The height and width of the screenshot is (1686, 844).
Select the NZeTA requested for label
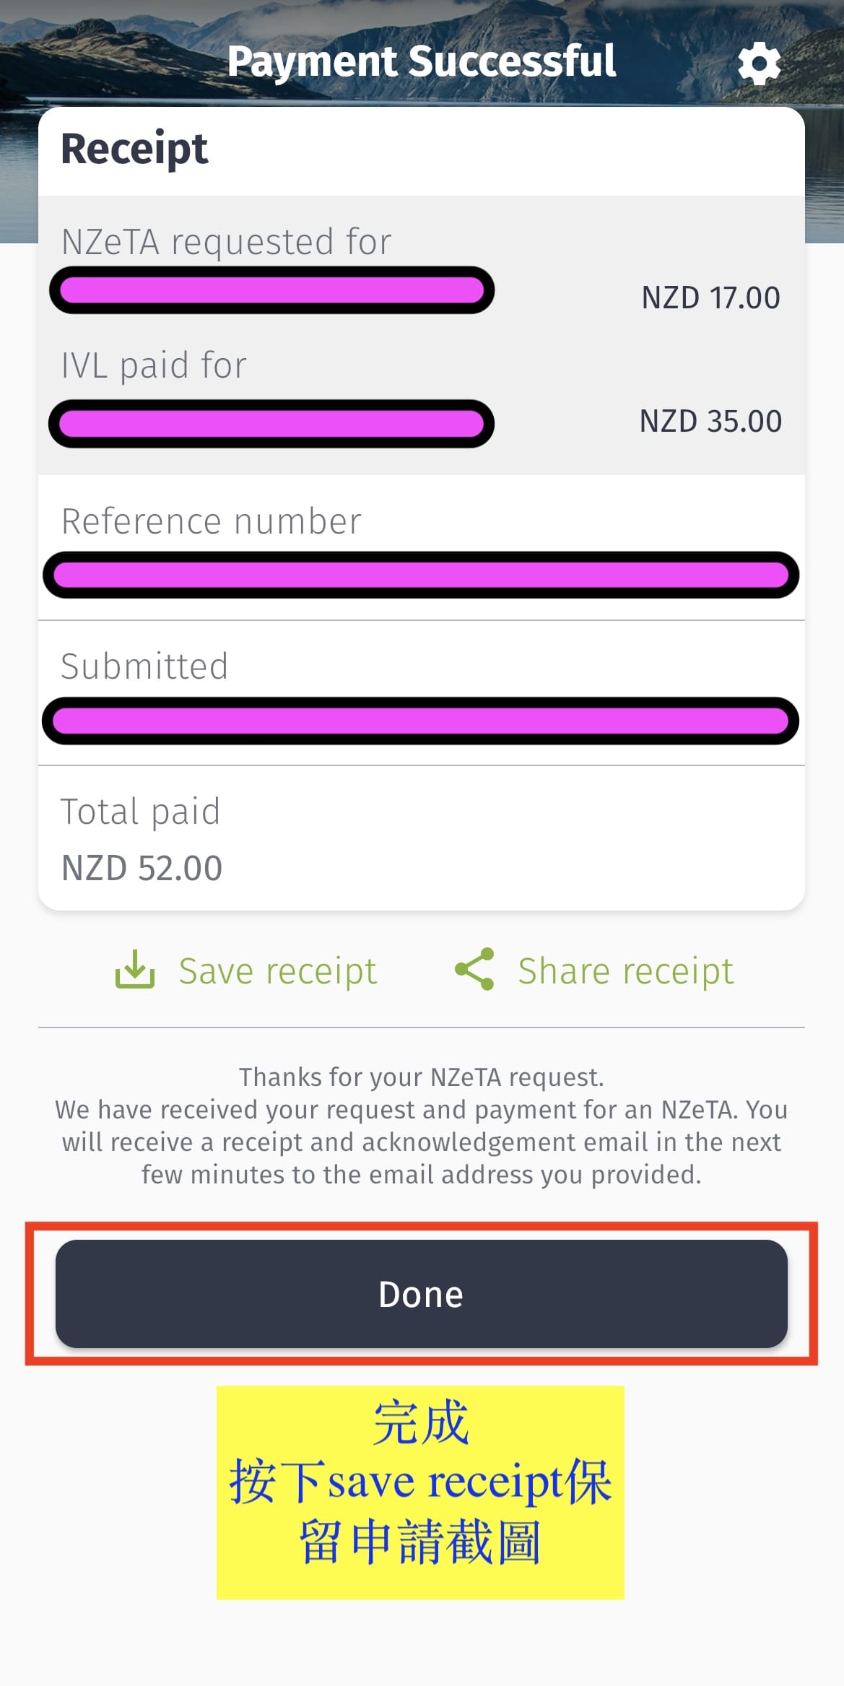click(x=226, y=242)
